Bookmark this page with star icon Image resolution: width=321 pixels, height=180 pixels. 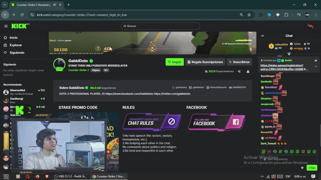pos(249,15)
